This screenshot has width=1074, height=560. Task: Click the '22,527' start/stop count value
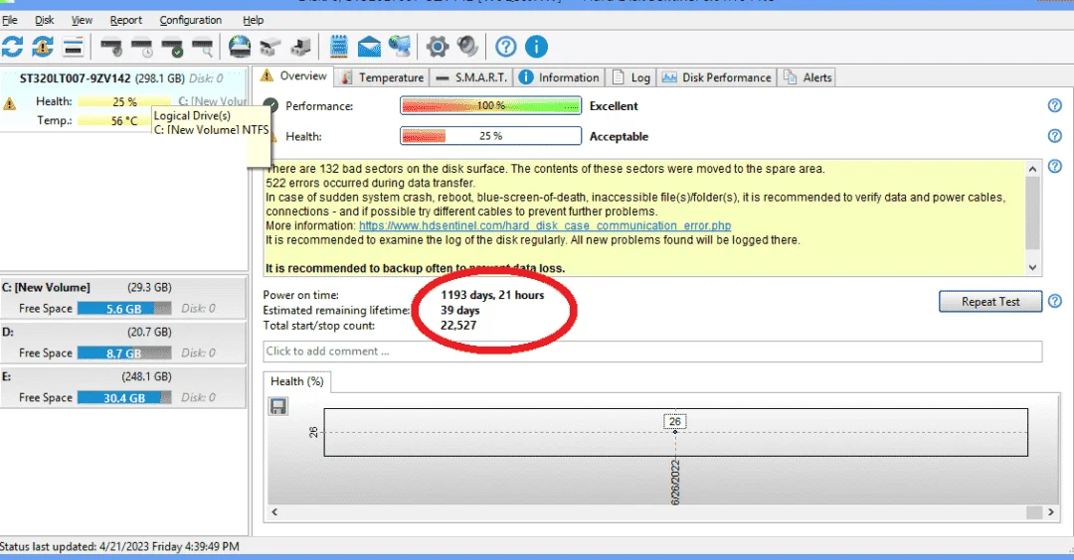point(458,325)
